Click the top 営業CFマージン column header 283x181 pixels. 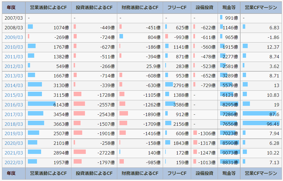tap(261, 7)
